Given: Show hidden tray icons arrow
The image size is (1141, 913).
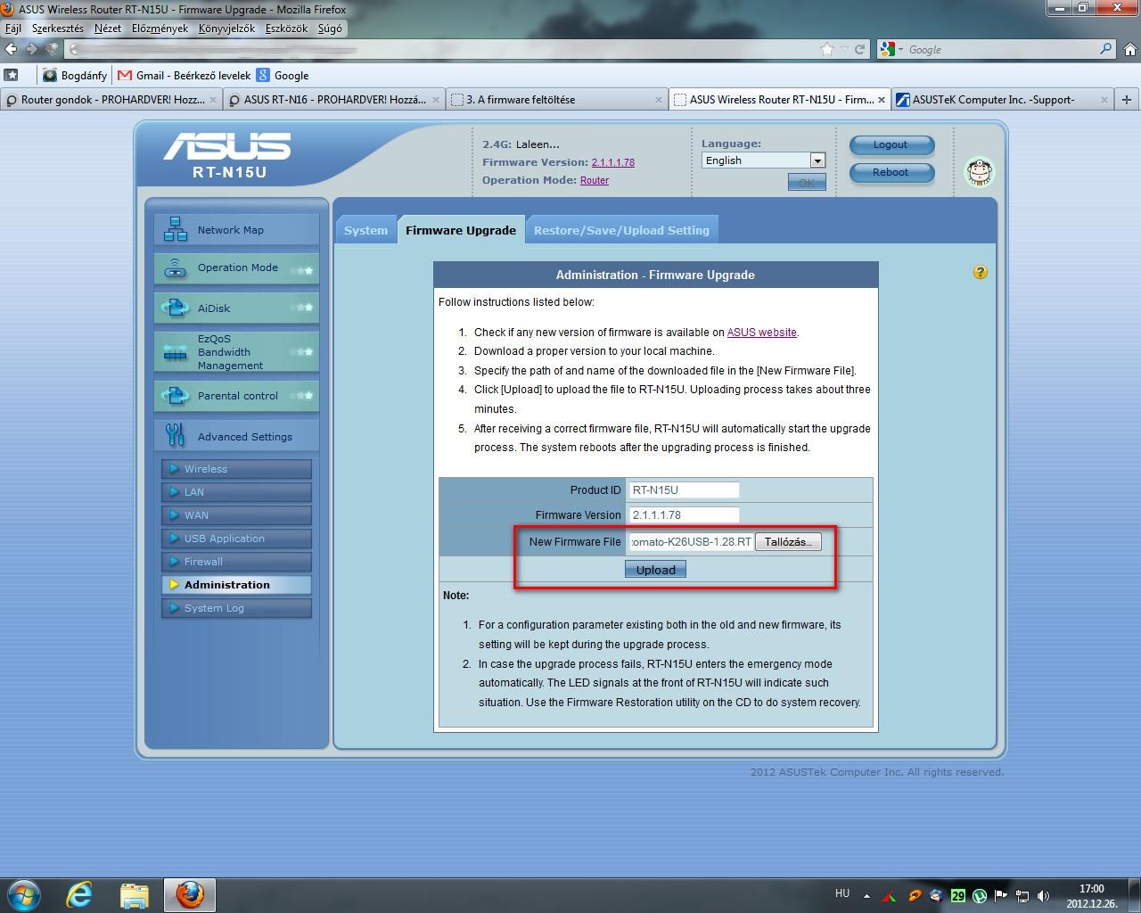Looking at the screenshot, I should pyautogui.click(x=867, y=895).
